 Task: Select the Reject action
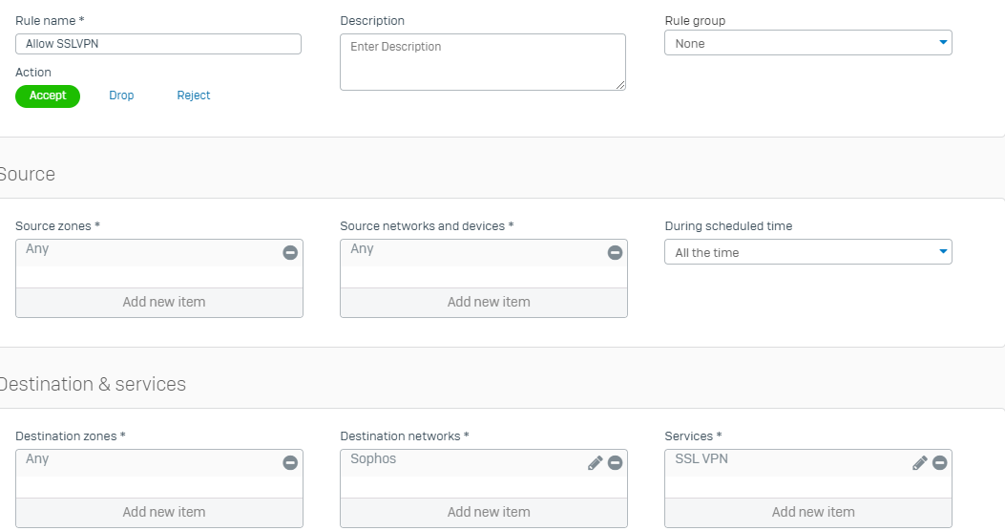194,96
